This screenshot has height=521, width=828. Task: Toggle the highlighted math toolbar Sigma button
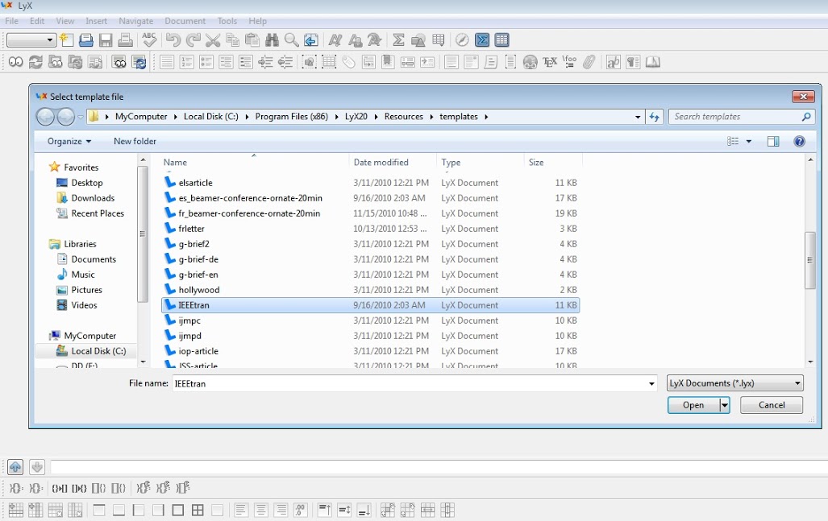click(482, 39)
